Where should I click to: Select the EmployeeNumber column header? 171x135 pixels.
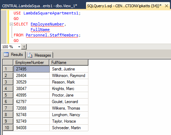click(x=31, y=63)
